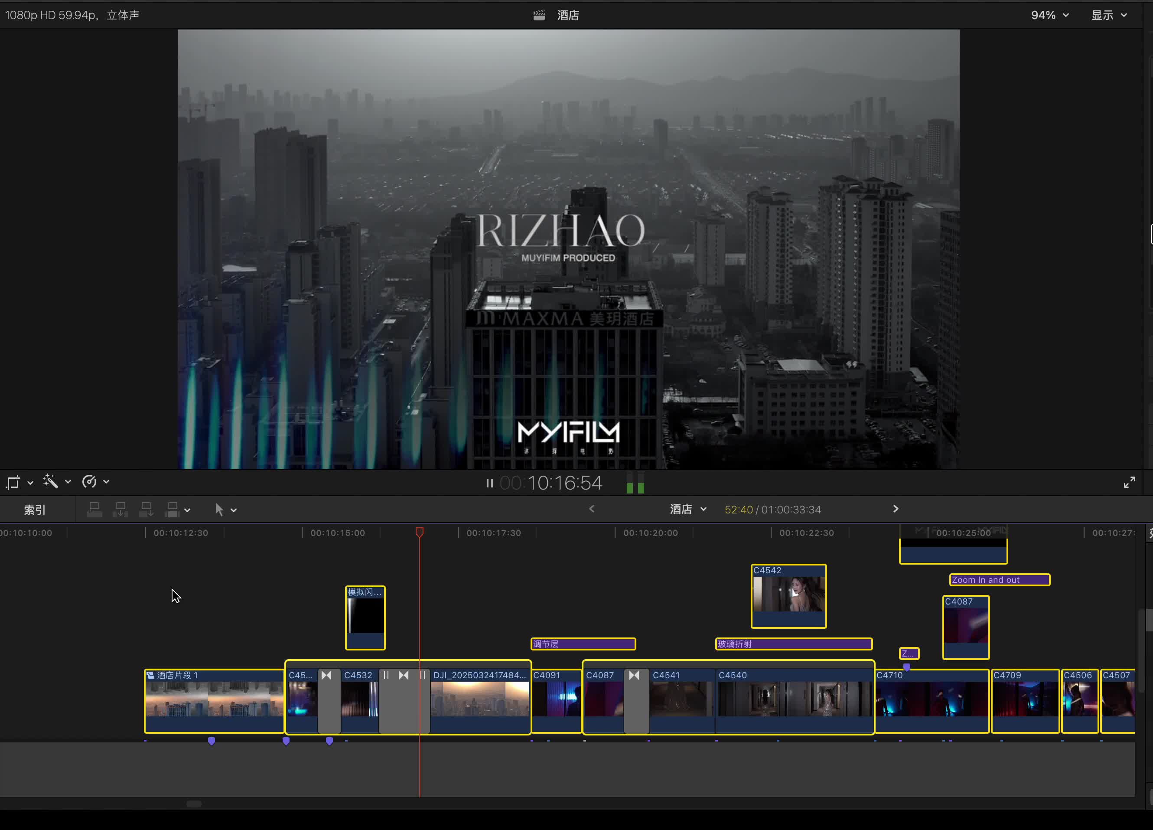Image resolution: width=1153 pixels, height=830 pixels.
Task: Open the 索引 timeline index
Action: [35, 510]
